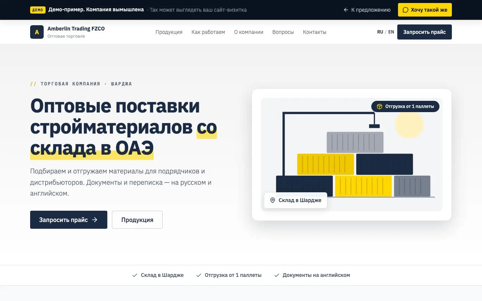Screen dimensions: 482x301
Task: Click the yellow 'Хочу такой же' button
Action: [x=425, y=10]
